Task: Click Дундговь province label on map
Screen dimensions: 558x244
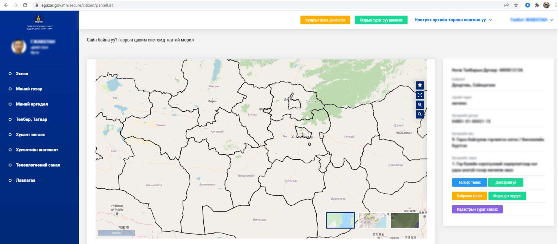Action: pyautogui.click(x=291, y=181)
